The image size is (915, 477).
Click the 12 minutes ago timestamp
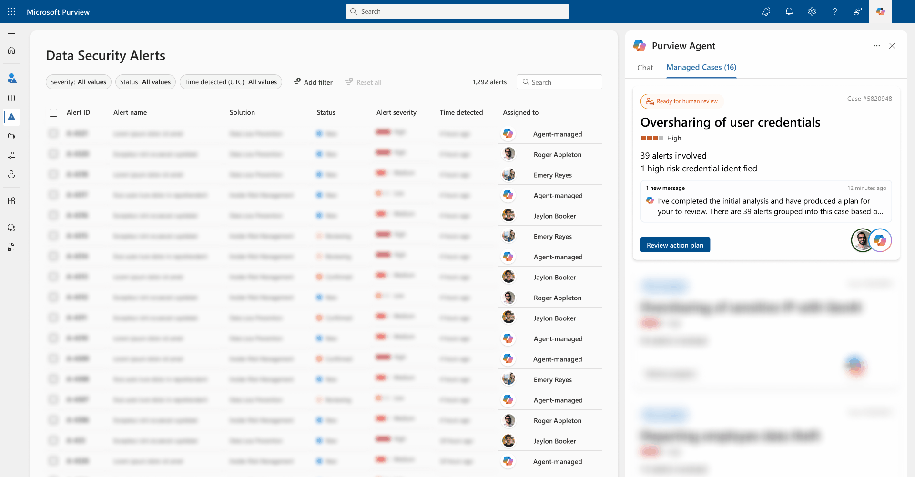pos(867,188)
